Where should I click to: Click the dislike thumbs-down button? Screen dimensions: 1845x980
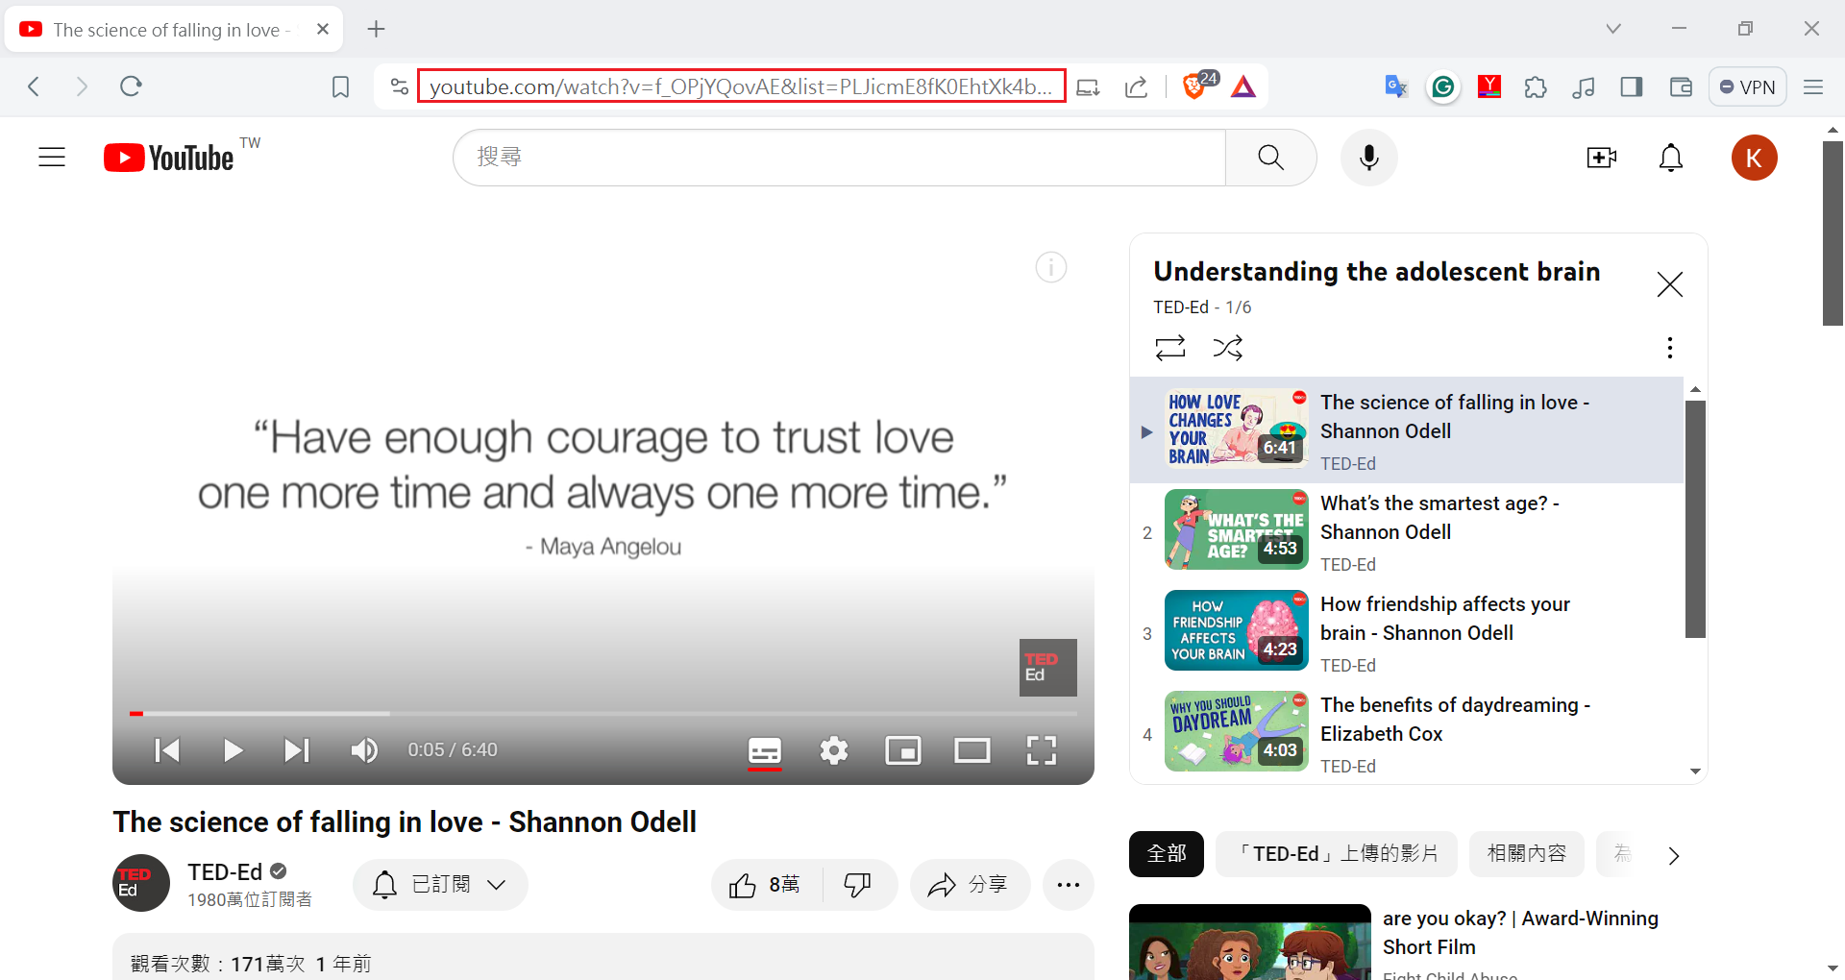857,885
